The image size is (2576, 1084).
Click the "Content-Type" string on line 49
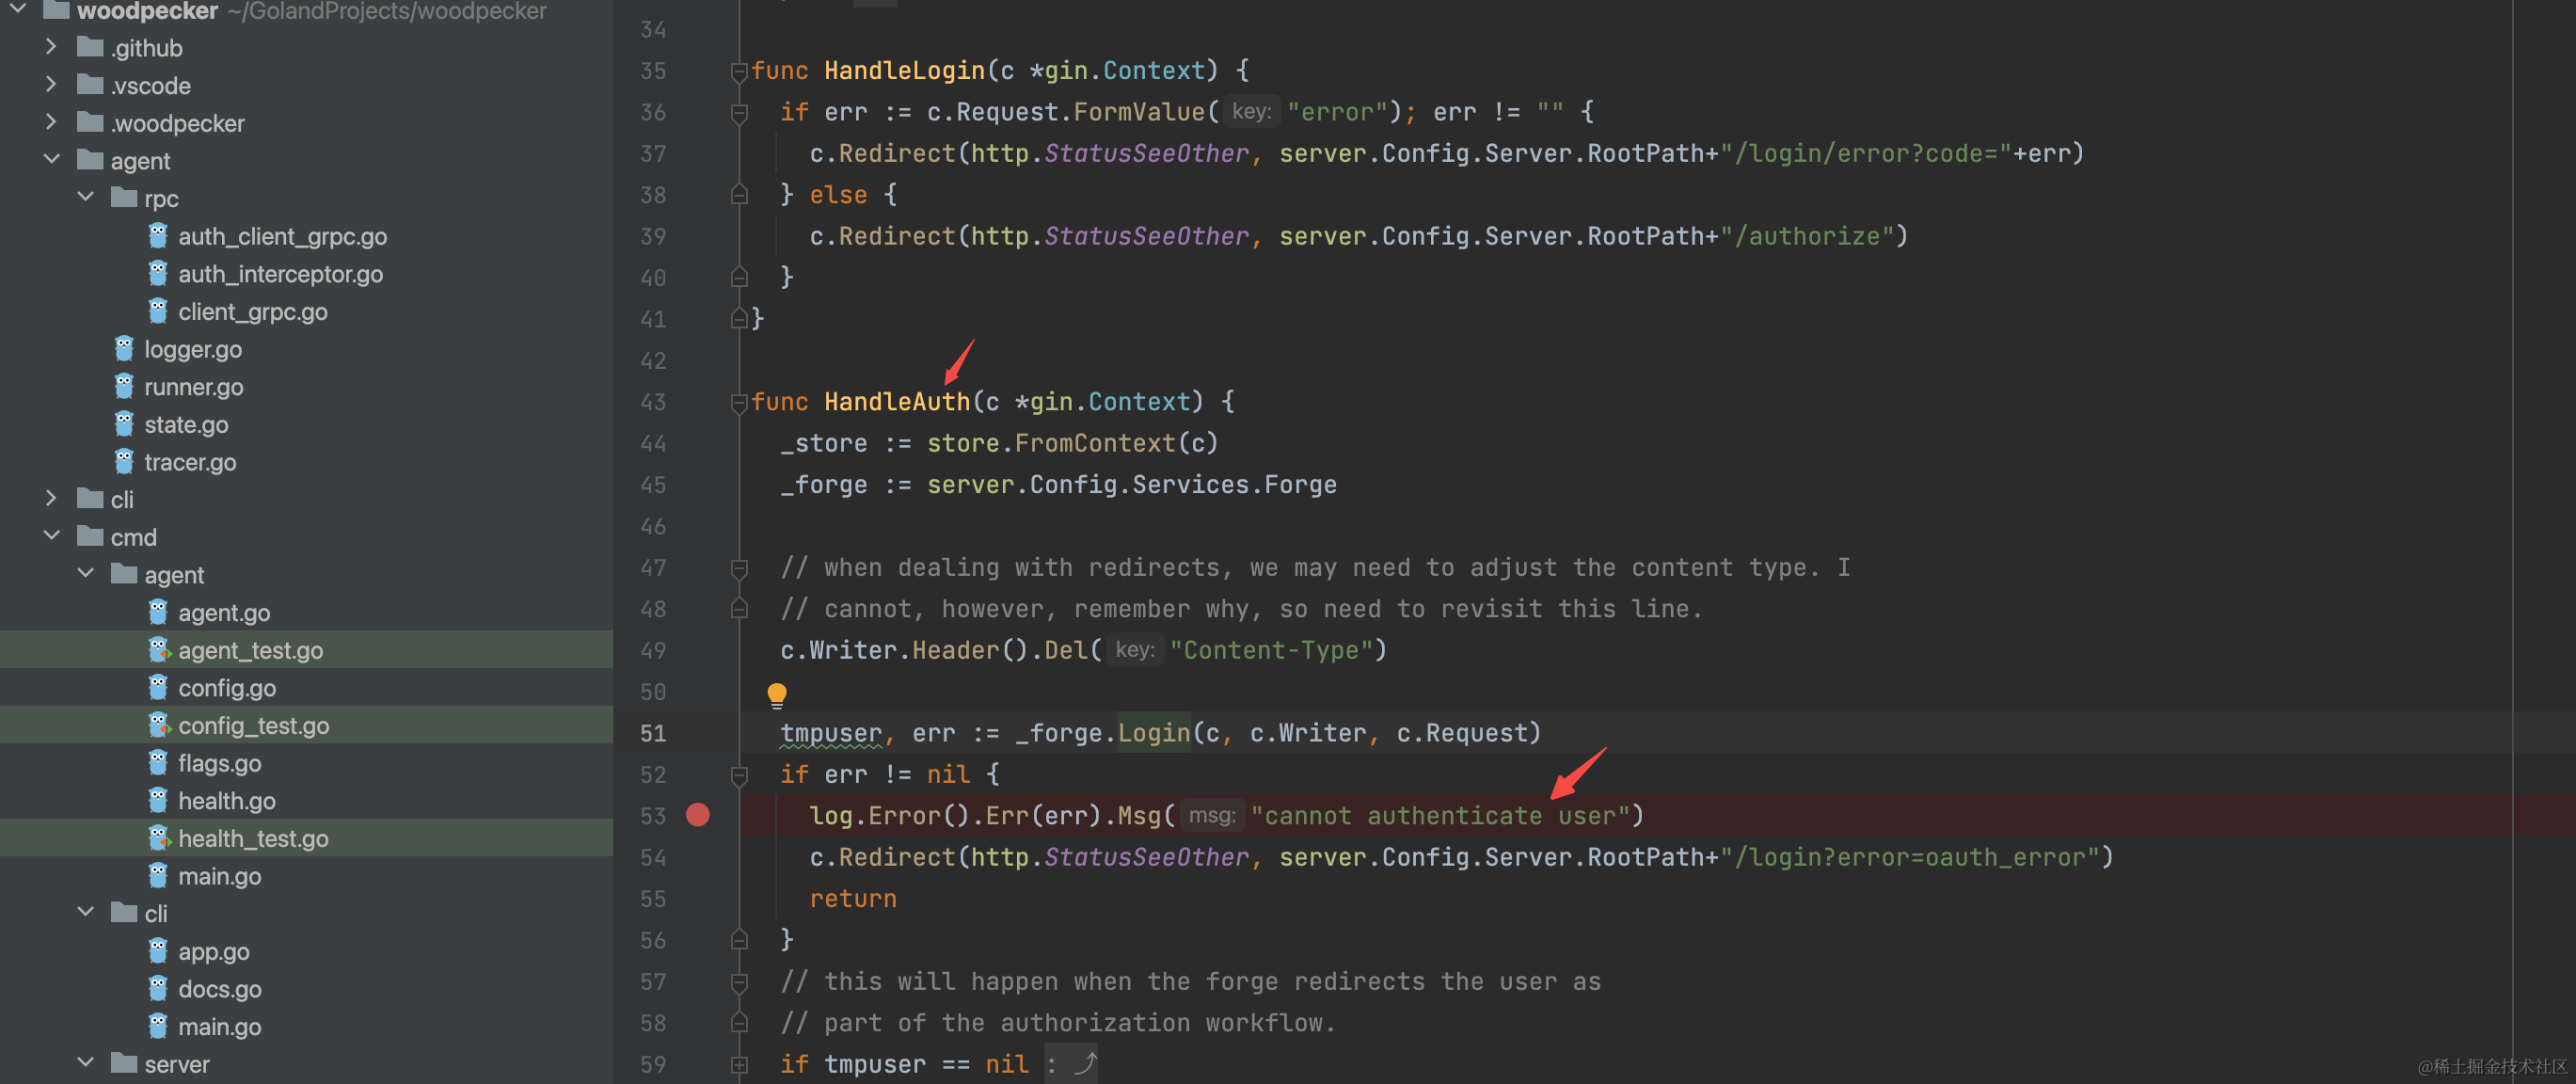point(1271,650)
